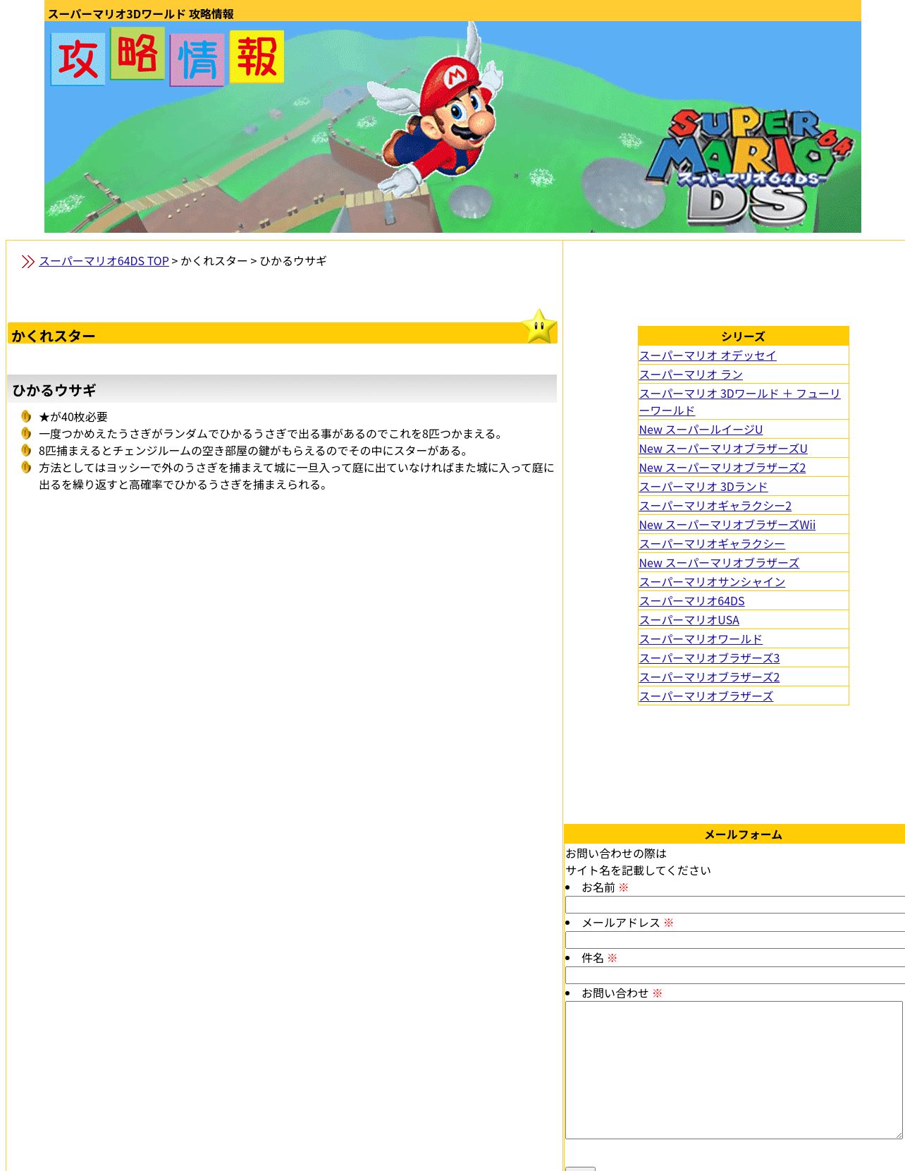Open スーパーマリオブラザーズ3 link
Viewport: 905px width, 1171px height.
click(710, 658)
